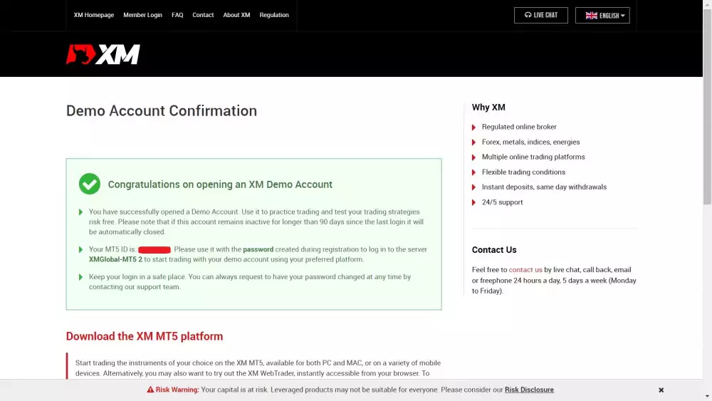
Task: Click scrollbar down arrow
Action: [x=708, y=397]
